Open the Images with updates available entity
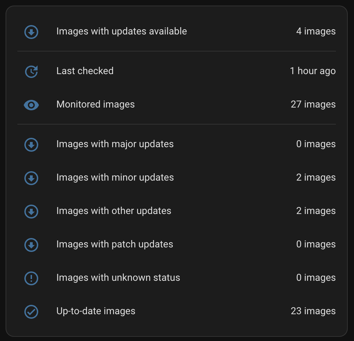 [x=121, y=31]
